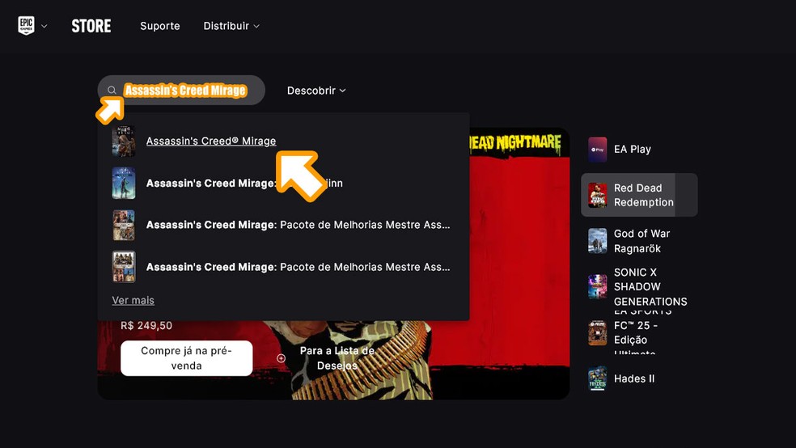This screenshot has height=448, width=796.
Task: Click the God of War Ragnarök cover icon
Action: (598, 241)
